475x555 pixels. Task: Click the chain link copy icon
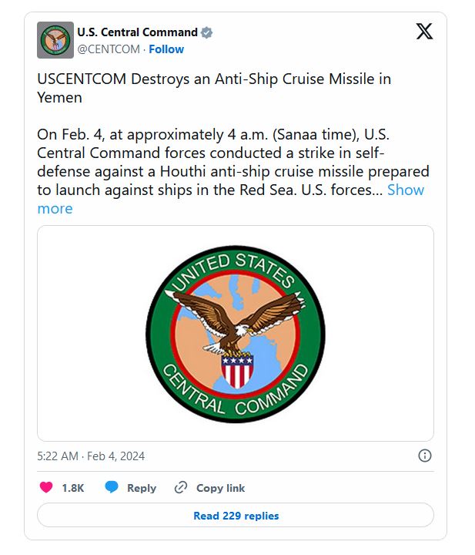[x=181, y=487]
